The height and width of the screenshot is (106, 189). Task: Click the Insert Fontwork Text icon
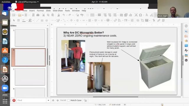click(147, 15)
